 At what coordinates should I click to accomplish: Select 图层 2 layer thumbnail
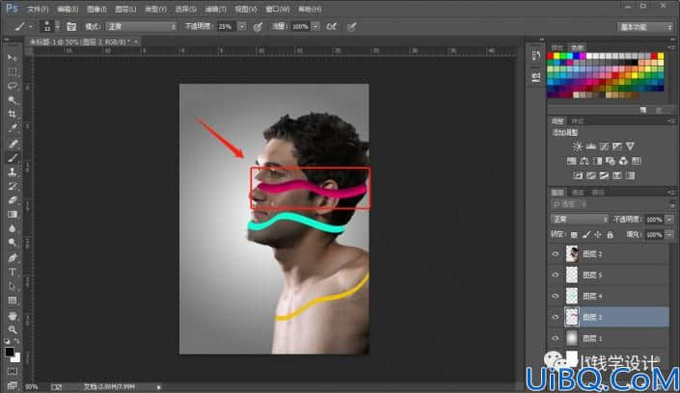[572, 254]
